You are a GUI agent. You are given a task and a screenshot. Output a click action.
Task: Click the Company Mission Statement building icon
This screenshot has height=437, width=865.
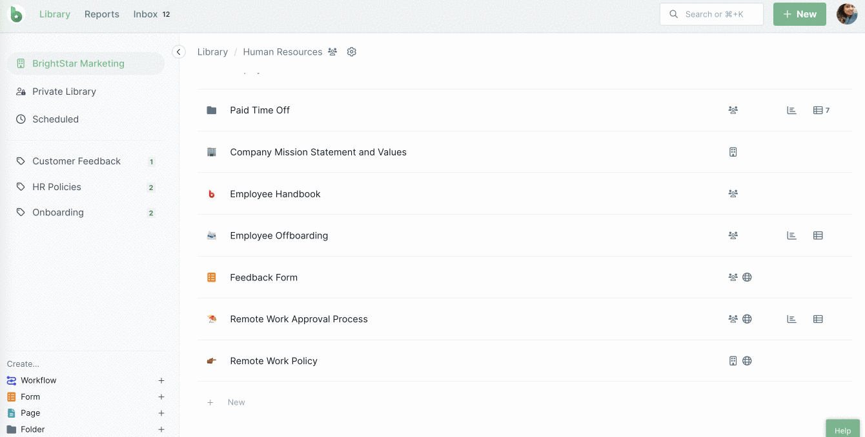[x=212, y=152]
